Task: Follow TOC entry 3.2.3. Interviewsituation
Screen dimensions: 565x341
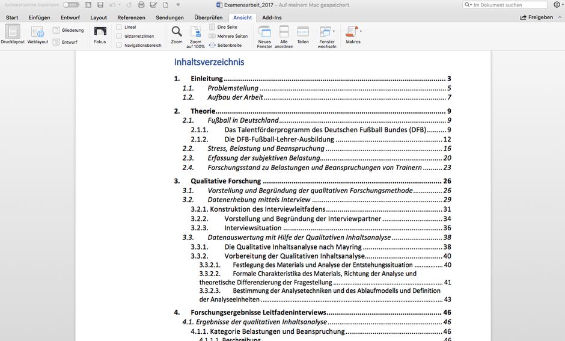Action: click(321, 228)
